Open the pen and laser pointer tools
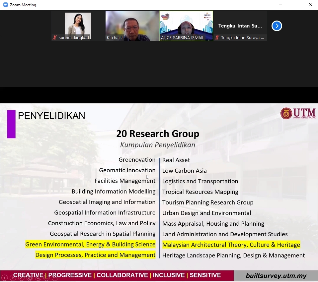Image resolution: width=318 pixels, height=282 pixels. tap(21, 278)
